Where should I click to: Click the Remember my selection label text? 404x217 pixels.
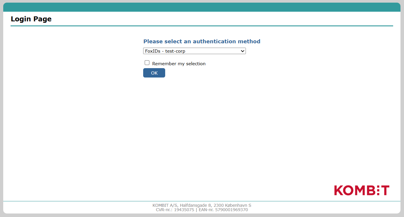tap(179, 63)
